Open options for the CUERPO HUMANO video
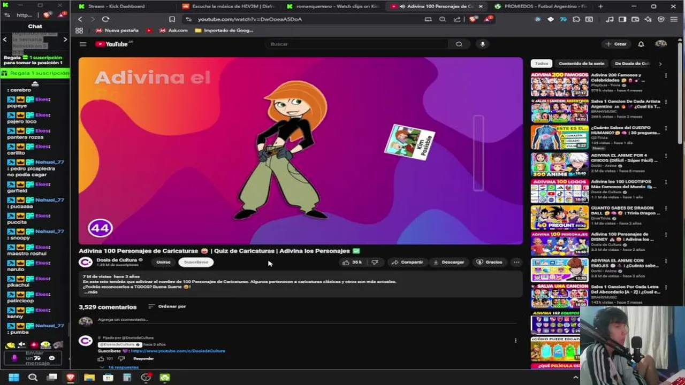 tap(666, 129)
